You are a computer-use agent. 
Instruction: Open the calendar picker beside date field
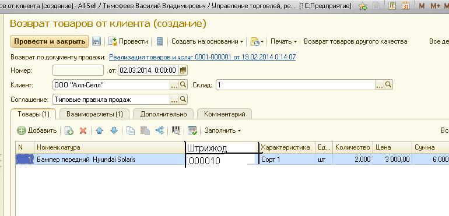coord(183,70)
